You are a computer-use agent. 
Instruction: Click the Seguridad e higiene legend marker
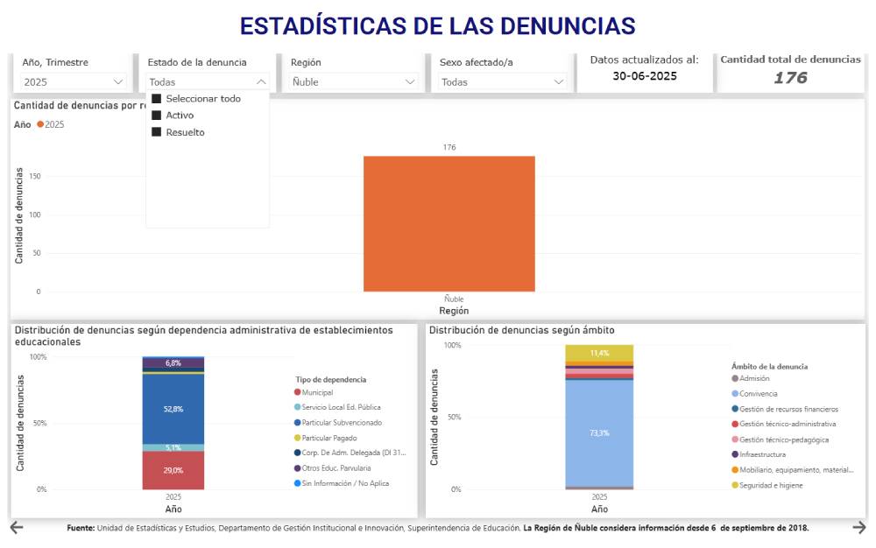pyautogui.click(x=734, y=485)
